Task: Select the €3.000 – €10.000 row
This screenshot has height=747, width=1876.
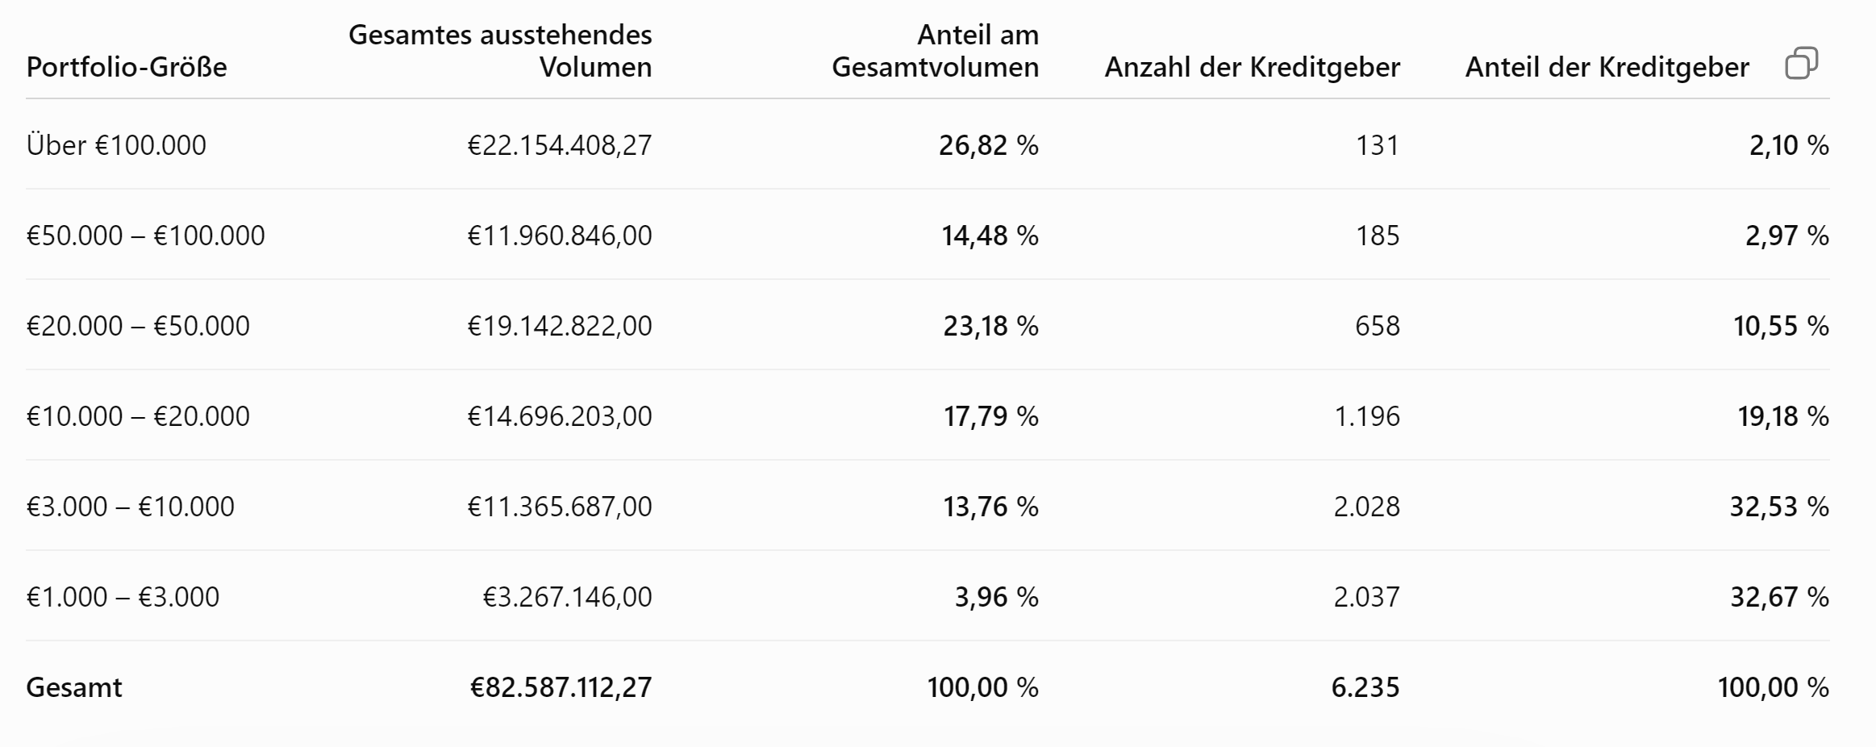Action: coord(928,507)
